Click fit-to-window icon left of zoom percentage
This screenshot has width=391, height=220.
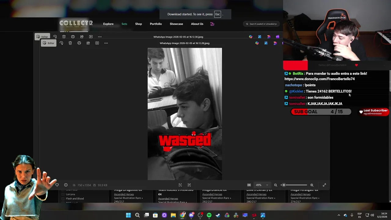[249, 185]
